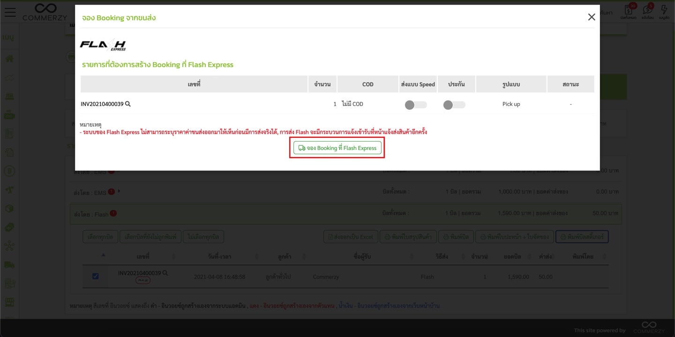Open the hamburger menu in background page

[10, 12]
